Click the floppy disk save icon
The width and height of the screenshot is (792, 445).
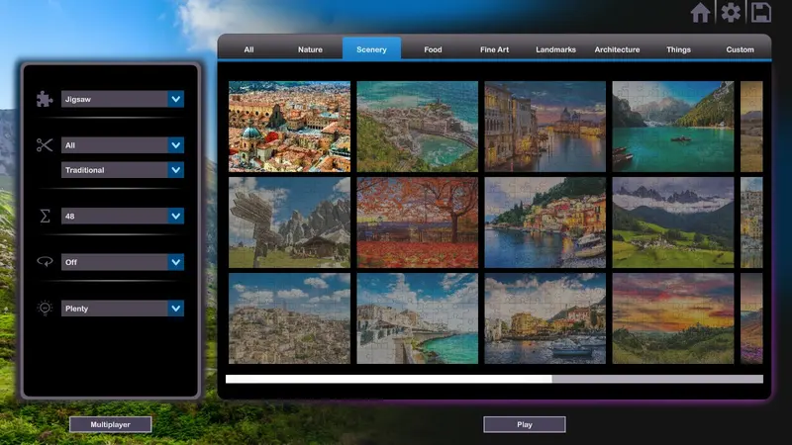point(760,13)
